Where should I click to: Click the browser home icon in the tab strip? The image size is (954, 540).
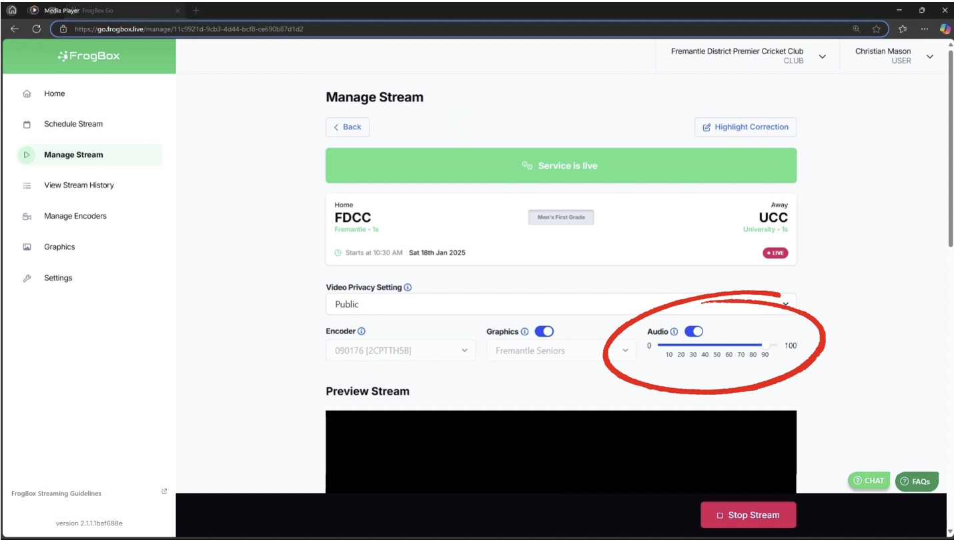coord(11,10)
